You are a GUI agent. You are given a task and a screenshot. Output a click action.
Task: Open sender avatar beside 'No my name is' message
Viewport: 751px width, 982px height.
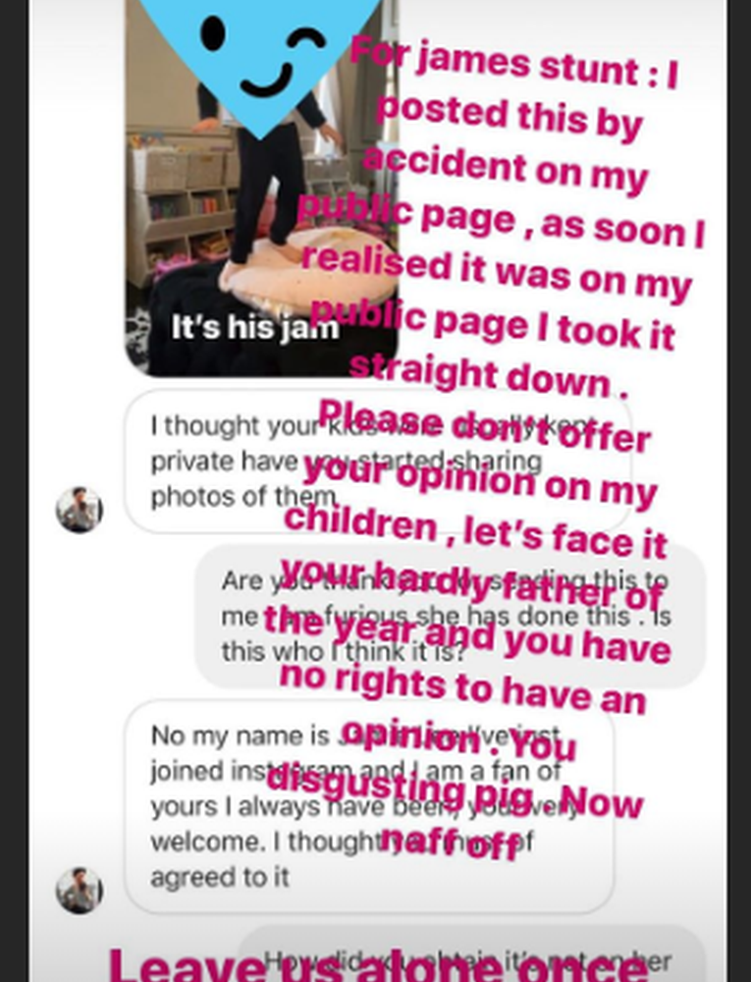pos(80,890)
